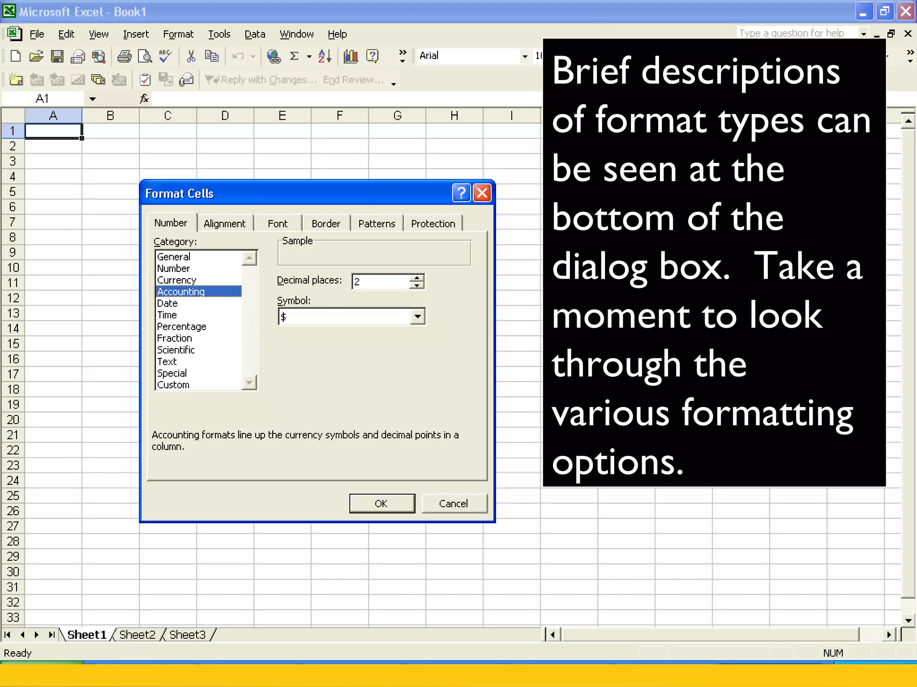Click the E-mail toolbar icon
This screenshot has width=917, height=687.
78,56
